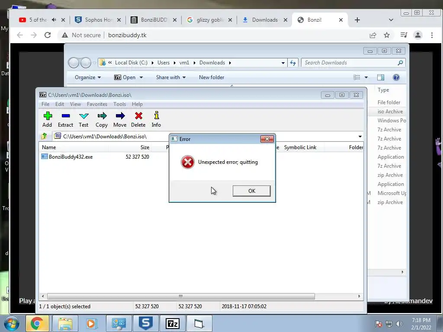
Task: Expand Explorer address bar history dropdown
Action: click(283, 63)
